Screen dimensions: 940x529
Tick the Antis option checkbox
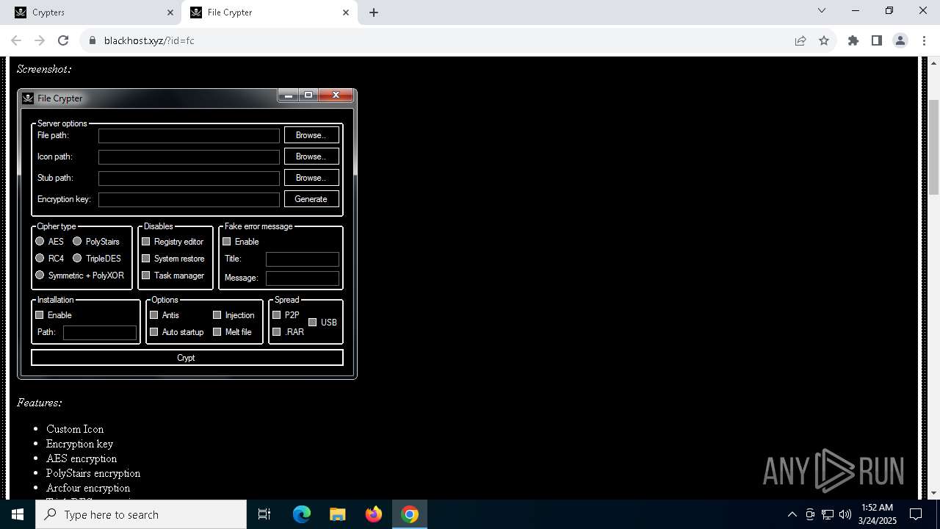(154, 314)
